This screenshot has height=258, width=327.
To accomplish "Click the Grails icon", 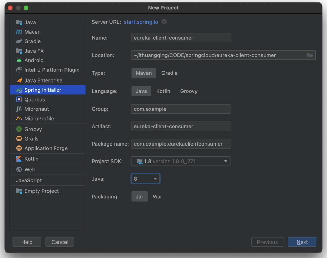I will tap(19, 139).
